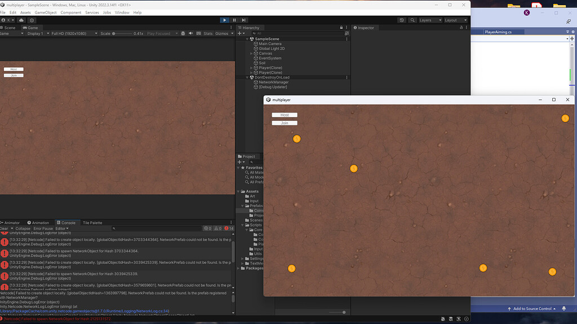Open the GameObject menu
Image resolution: width=577 pixels, height=324 pixels.
[45, 12]
